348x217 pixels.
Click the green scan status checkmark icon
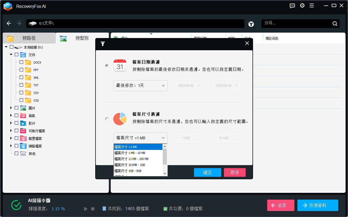click(x=16, y=205)
